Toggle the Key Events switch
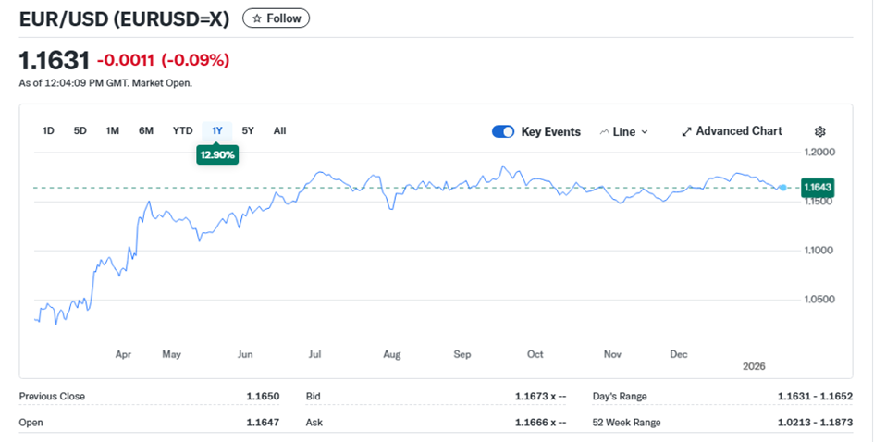Viewport: 874px width, 442px height. pos(503,132)
